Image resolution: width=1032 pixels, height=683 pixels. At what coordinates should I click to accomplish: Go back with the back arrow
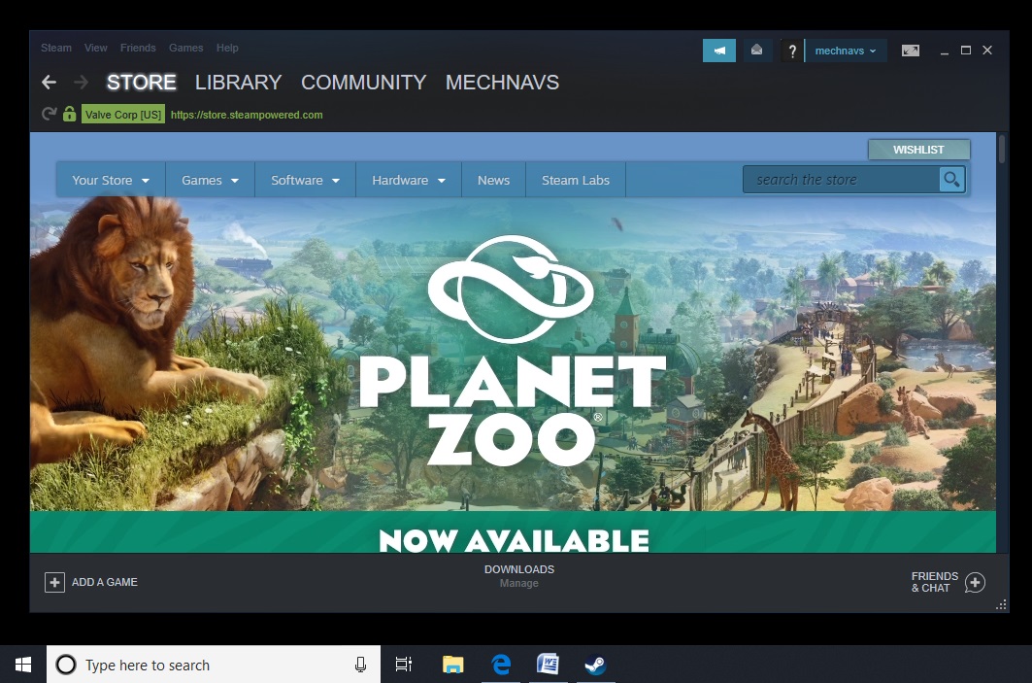coord(49,83)
